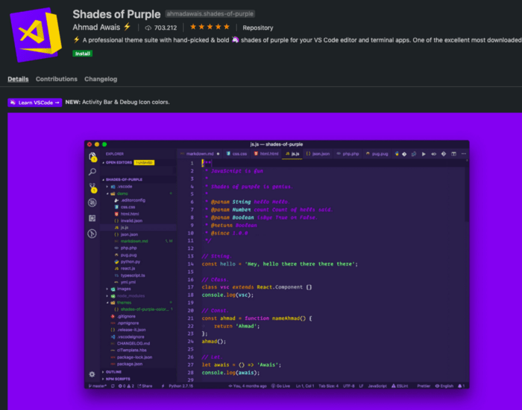The width and height of the screenshot is (522, 410).
Task: Expand the .vscode folder in preview
Action: click(138, 187)
